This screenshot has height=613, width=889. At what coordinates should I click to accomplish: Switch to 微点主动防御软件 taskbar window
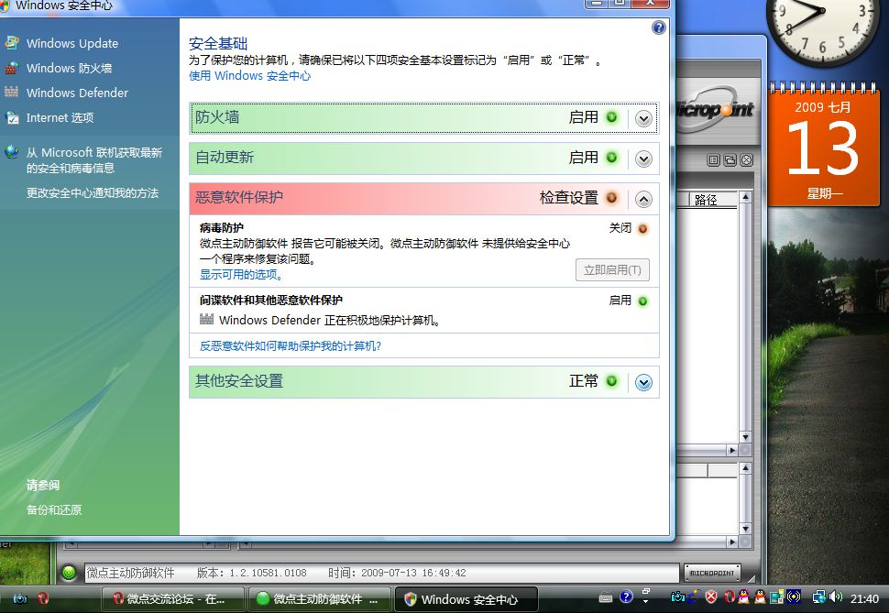(319, 599)
